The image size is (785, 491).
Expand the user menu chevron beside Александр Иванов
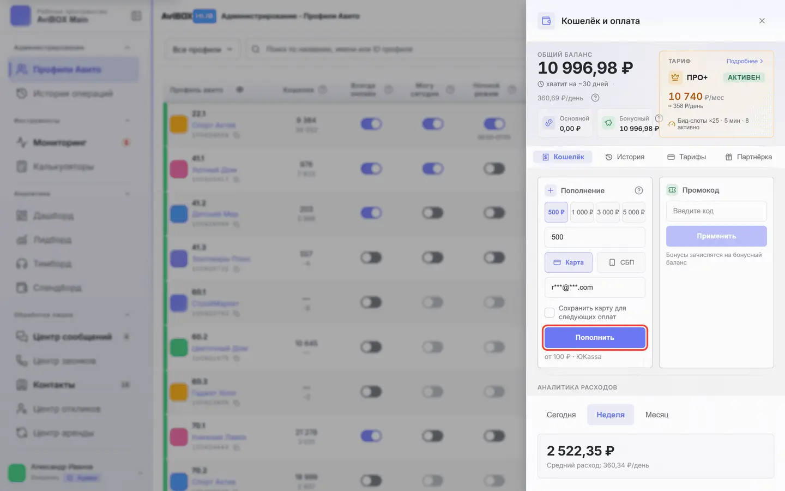[x=140, y=472]
